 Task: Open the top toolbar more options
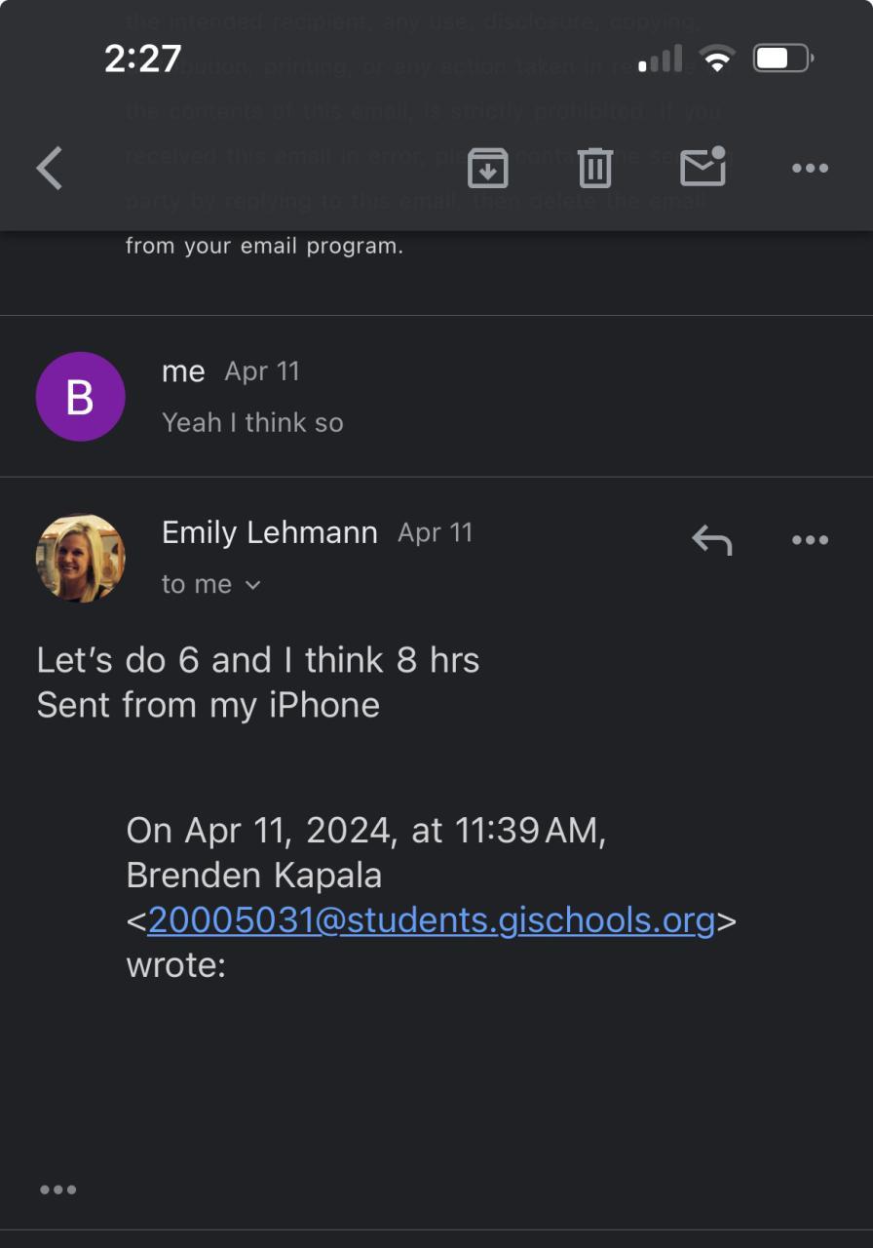coord(810,169)
